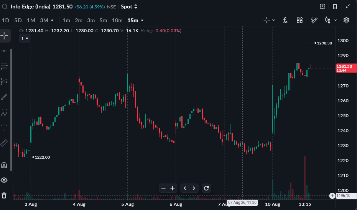Set a price alert with alarm icon
357x210 pixels.
click(322, 7)
